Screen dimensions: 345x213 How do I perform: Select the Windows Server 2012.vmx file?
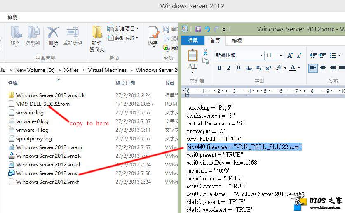pyautogui.click(x=43, y=173)
